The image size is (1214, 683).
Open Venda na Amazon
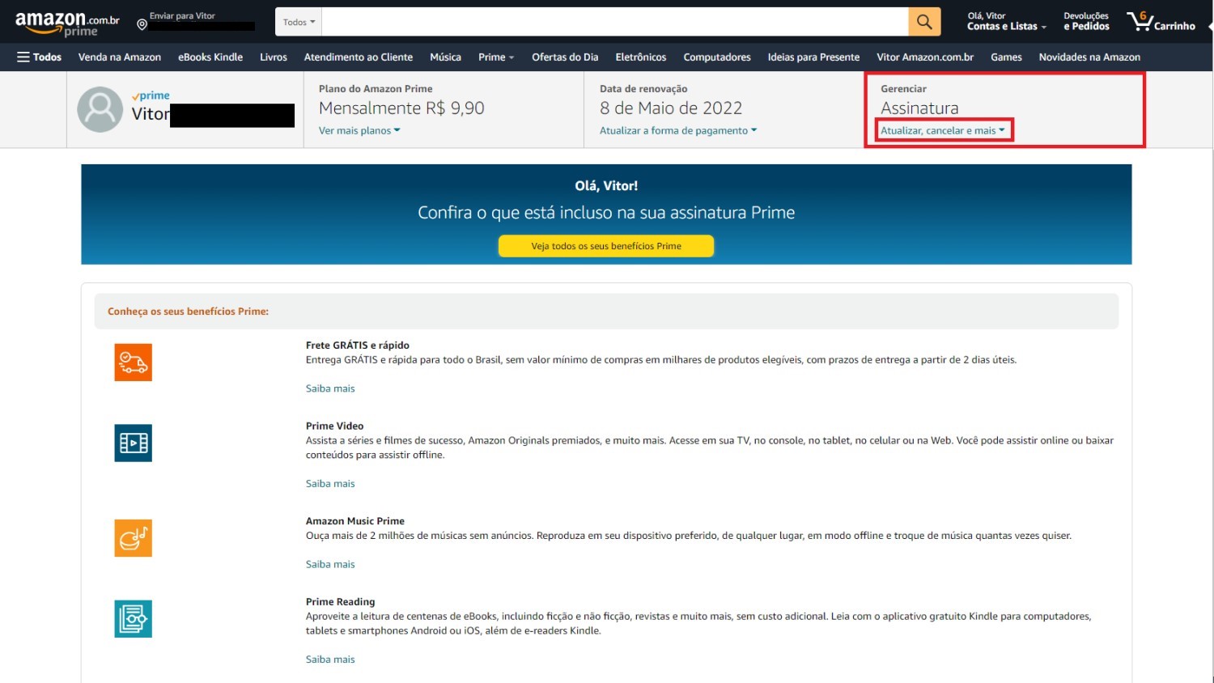120,57
